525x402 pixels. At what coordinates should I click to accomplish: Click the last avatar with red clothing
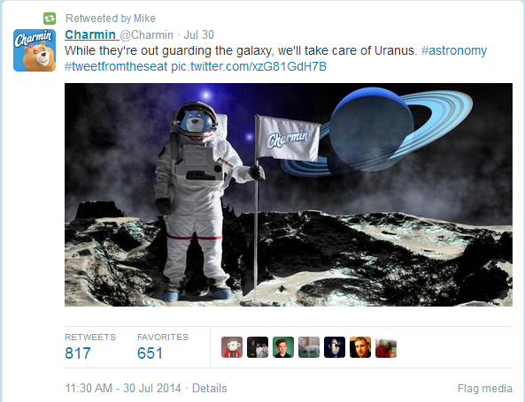click(386, 348)
